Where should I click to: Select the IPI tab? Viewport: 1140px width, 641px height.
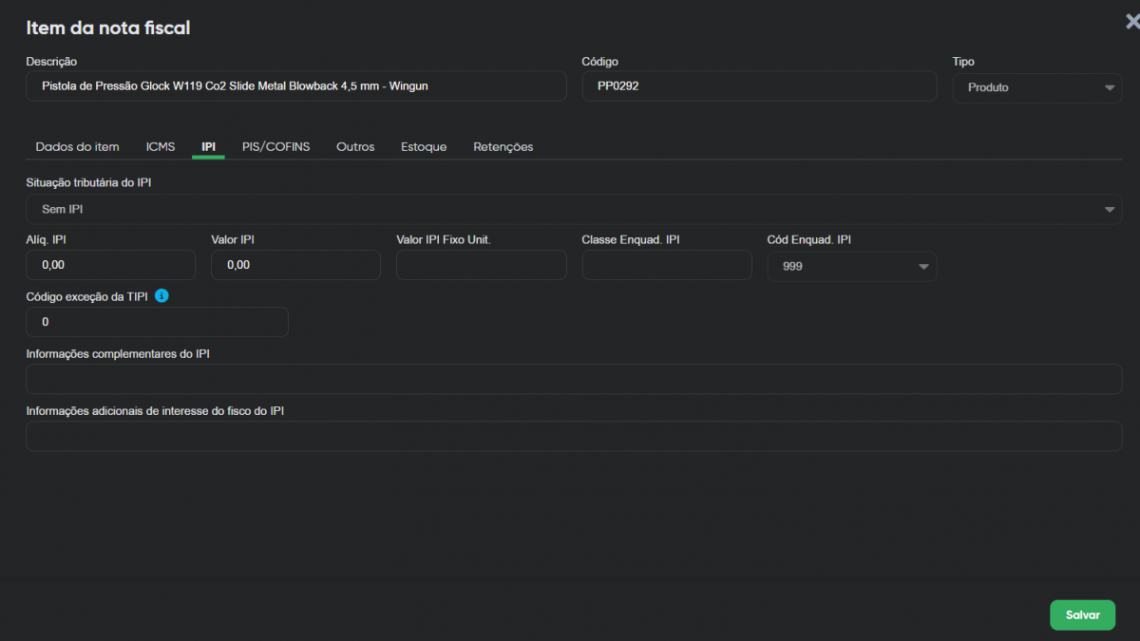(208, 147)
